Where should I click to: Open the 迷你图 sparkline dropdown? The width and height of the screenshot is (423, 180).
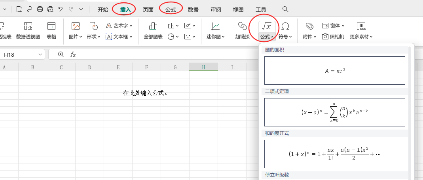(216, 31)
